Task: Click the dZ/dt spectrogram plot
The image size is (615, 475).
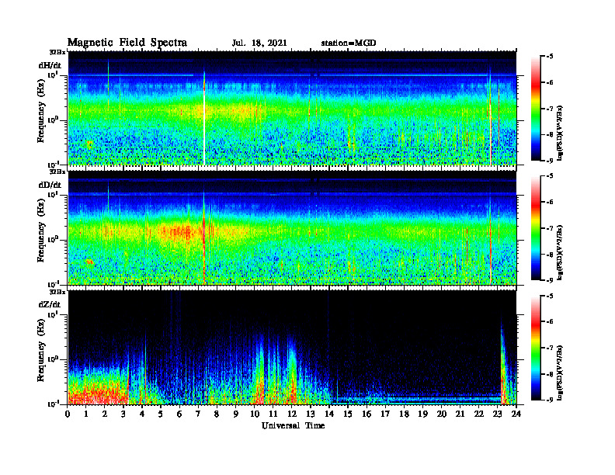Action: (x=292, y=348)
